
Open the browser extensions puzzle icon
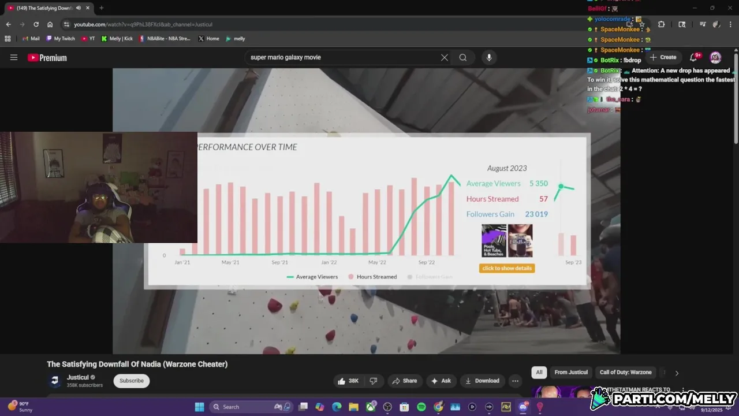(x=661, y=24)
